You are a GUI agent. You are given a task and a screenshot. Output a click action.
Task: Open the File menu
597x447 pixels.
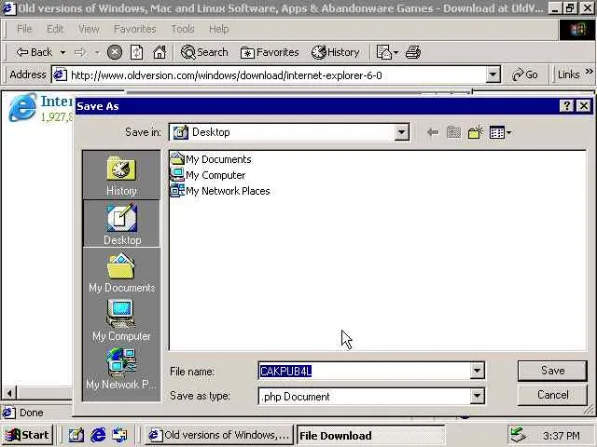[24, 29]
